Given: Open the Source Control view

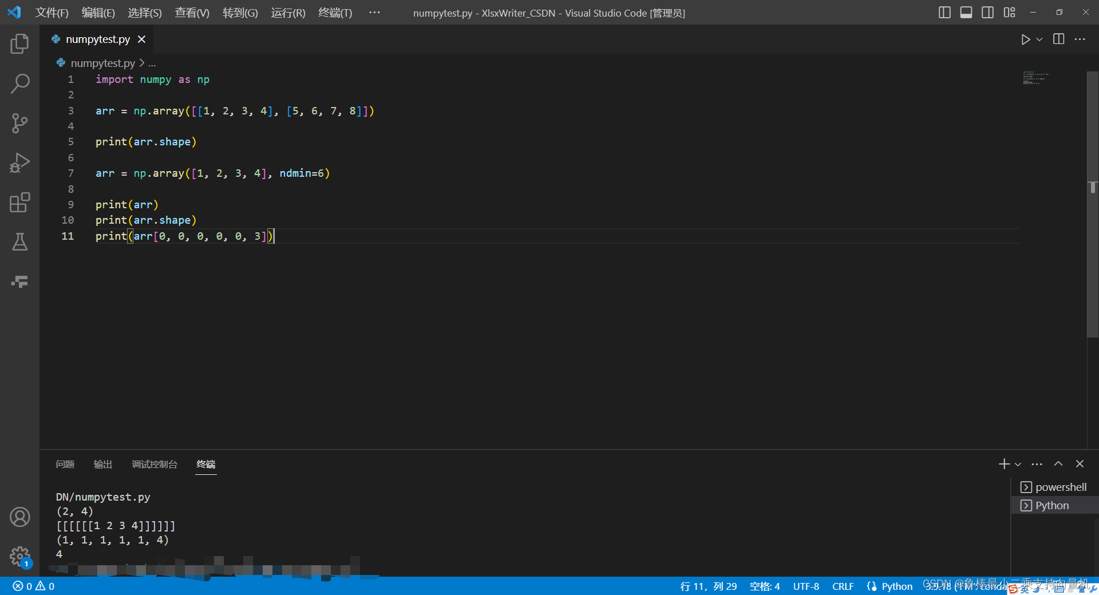Looking at the screenshot, I should tap(19, 123).
